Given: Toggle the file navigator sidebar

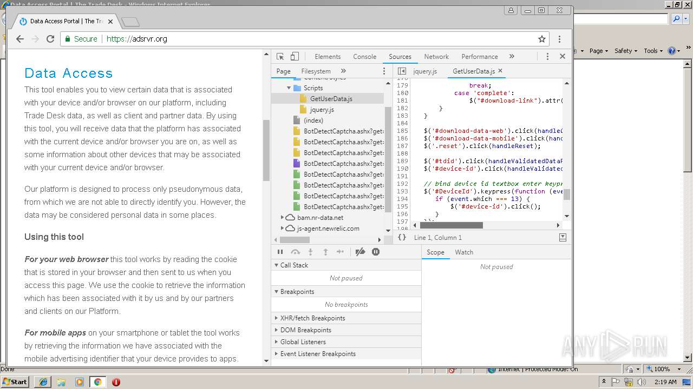Looking at the screenshot, I should point(402,71).
